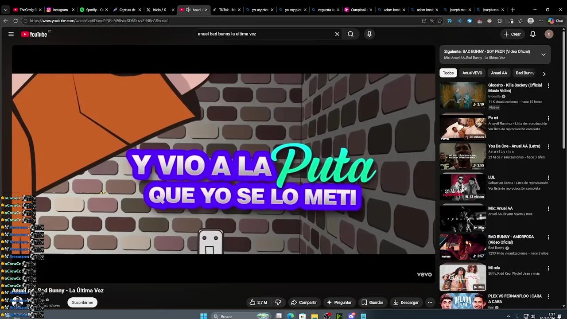Open a new browser tab
Image resolution: width=567 pixels, height=319 pixels.
pyautogui.click(x=513, y=10)
